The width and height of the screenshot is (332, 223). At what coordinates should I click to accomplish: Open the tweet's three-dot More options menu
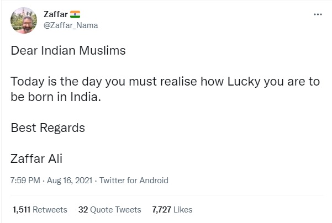(317, 14)
